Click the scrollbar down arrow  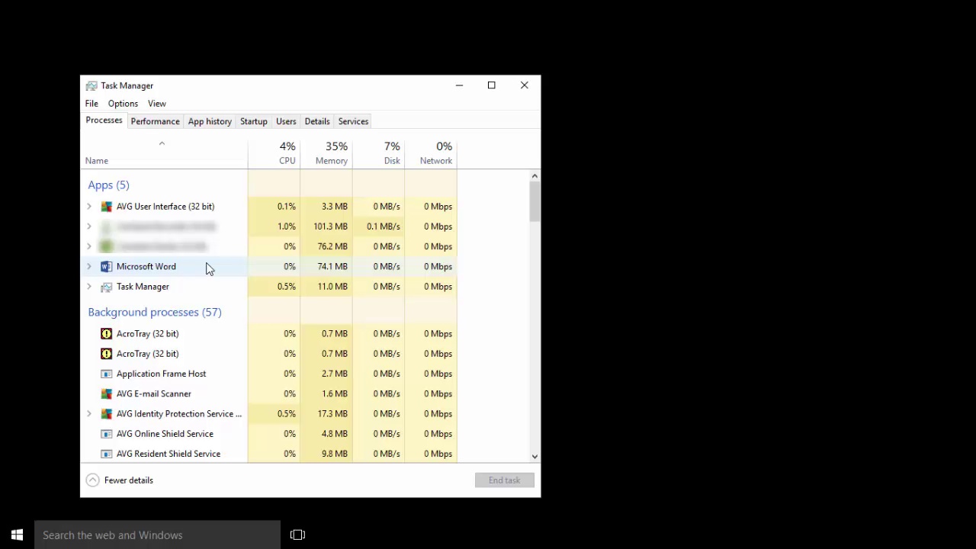(x=535, y=456)
